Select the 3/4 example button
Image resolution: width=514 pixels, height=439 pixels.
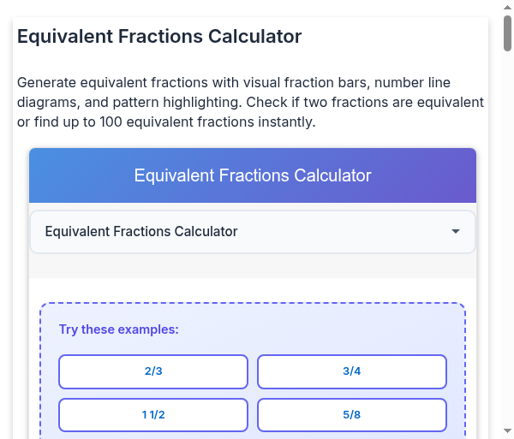coord(352,371)
